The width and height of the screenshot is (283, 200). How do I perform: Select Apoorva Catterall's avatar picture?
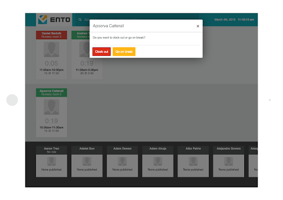point(51,107)
